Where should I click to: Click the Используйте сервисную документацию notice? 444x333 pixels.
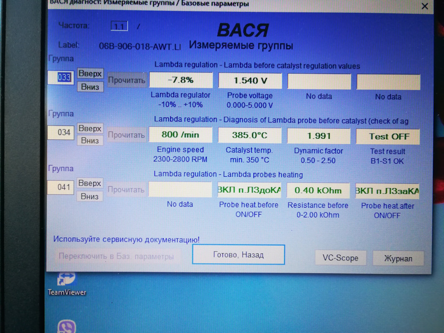pos(126,239)
